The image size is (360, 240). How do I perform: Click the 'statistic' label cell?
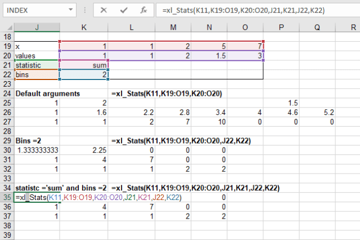click(37, 65)
